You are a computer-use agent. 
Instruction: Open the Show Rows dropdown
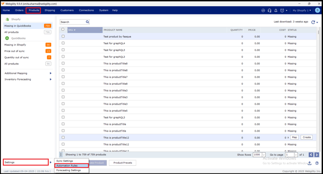pyautogui.click(x=264, y=155)
